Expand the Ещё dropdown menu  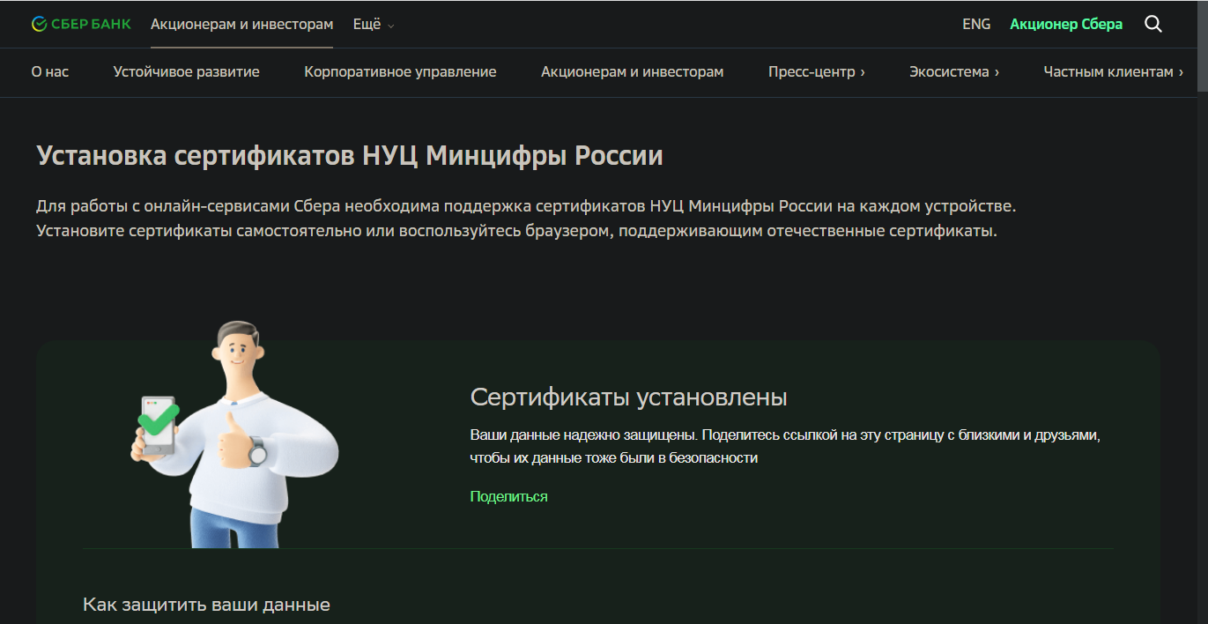point(374,25)
